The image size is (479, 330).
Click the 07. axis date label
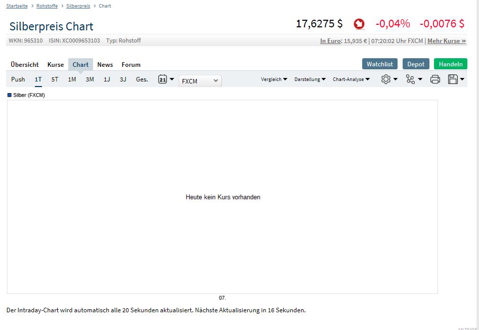223,298
